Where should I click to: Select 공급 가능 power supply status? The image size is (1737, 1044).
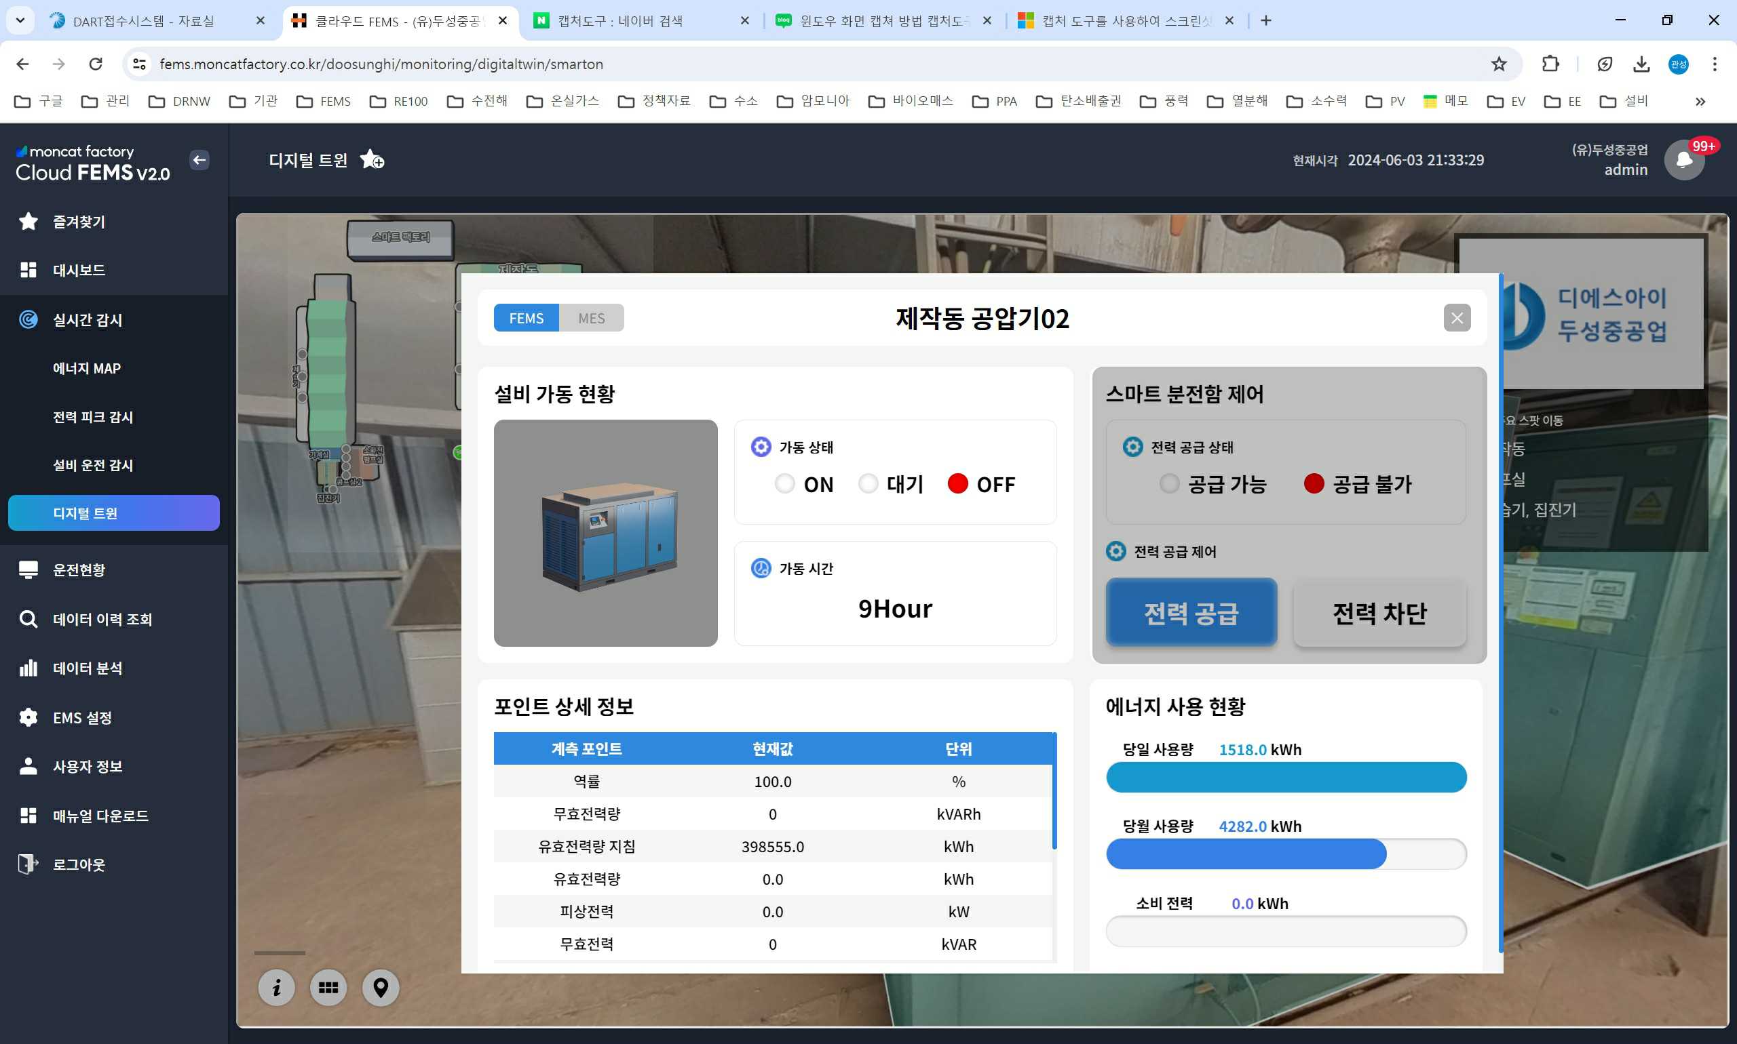(x=1170, y=483)
